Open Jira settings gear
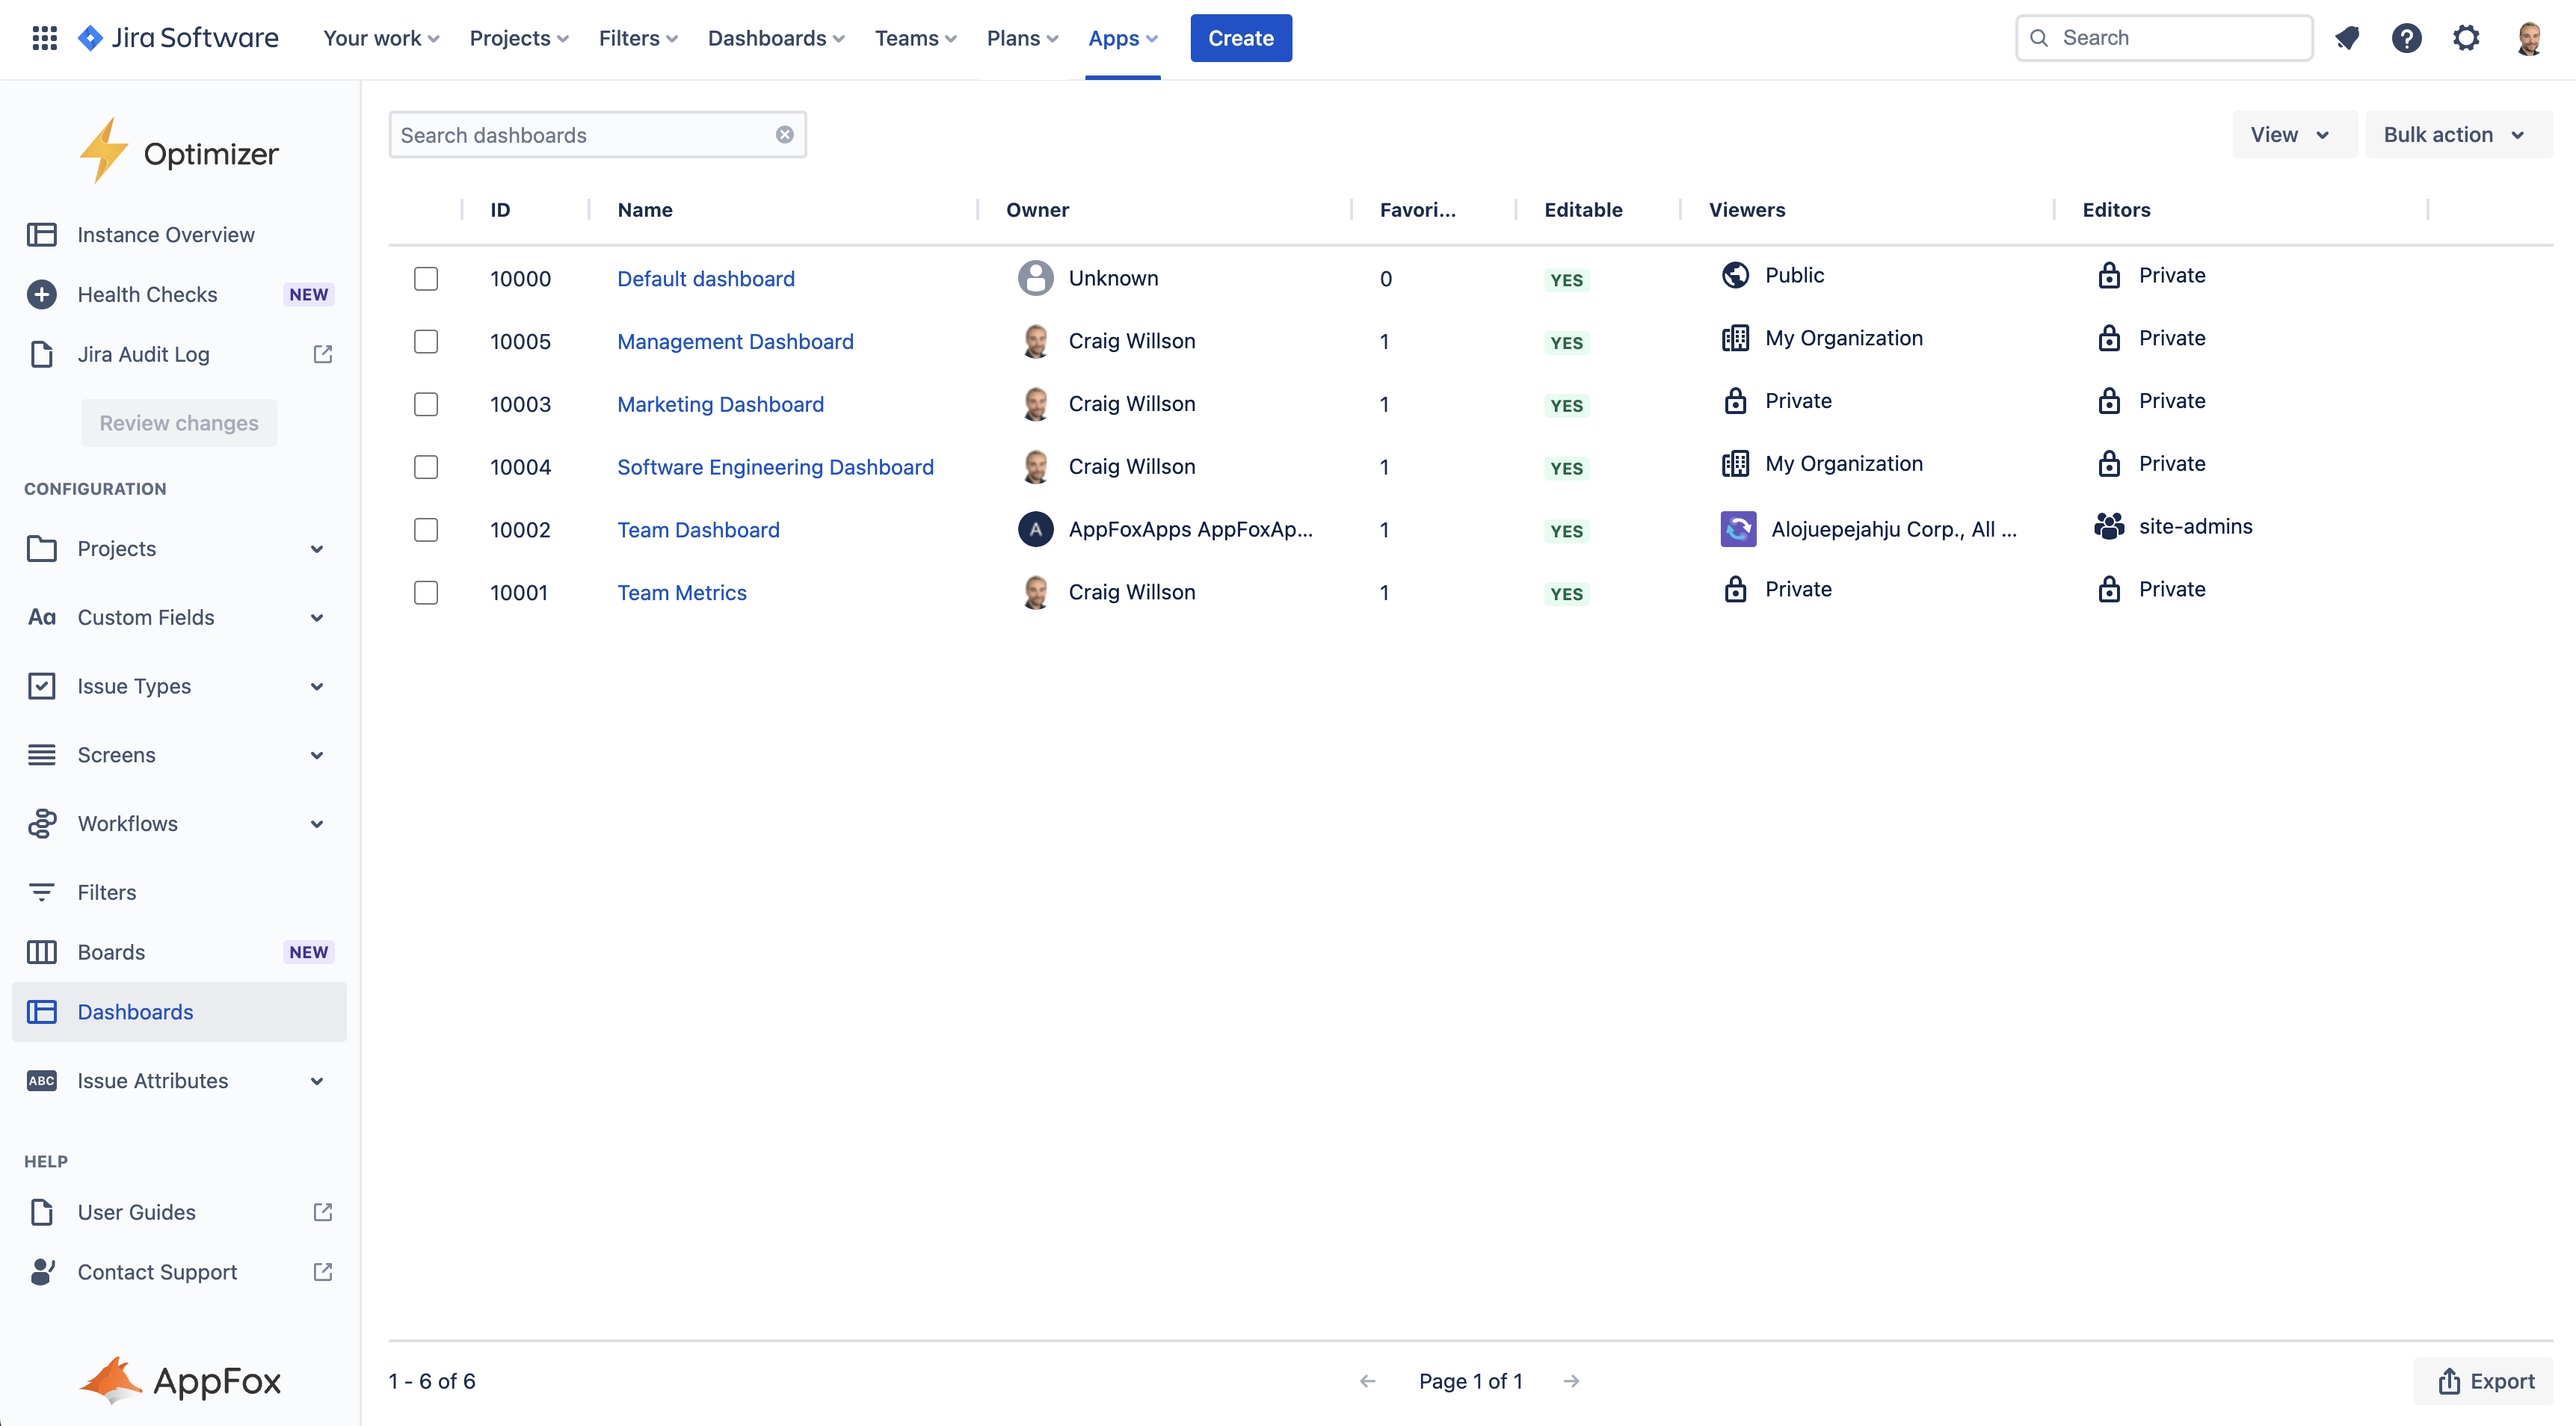Screen dimensions: 2576x1426 pos(2466,37)
